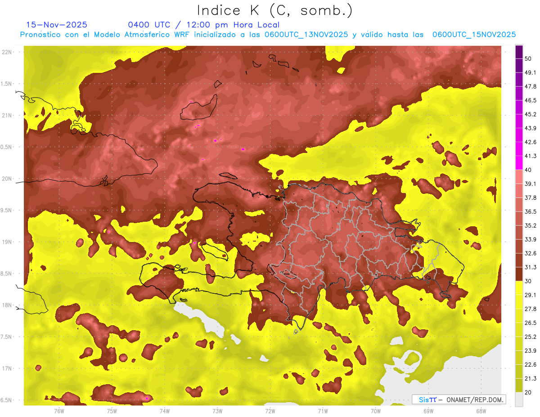
Task: Click the color scale value "47.8"
Action: coord(531,86)
